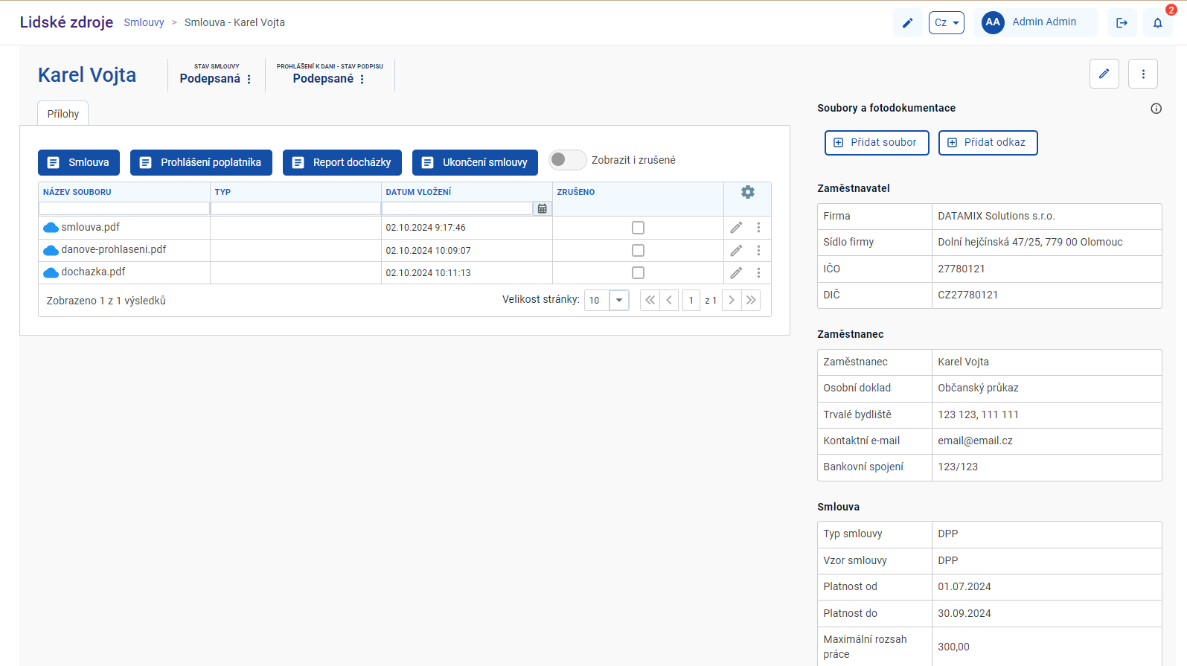1187x666 pixels.
Task: Click the Přidat soubor button
Action: (877, 142)
